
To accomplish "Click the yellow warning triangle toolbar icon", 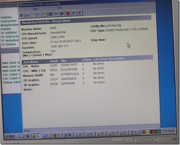I will (x=45, y=15).
